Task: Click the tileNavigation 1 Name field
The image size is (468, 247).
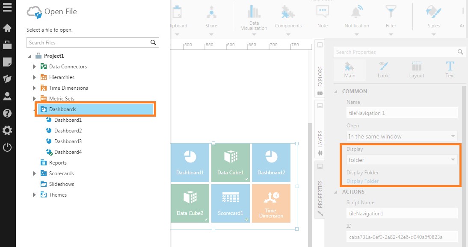Action: tap(401, 112)
